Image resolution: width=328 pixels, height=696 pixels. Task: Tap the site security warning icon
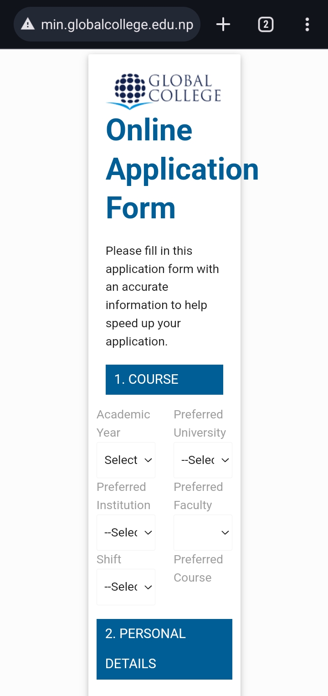point(28,24)
